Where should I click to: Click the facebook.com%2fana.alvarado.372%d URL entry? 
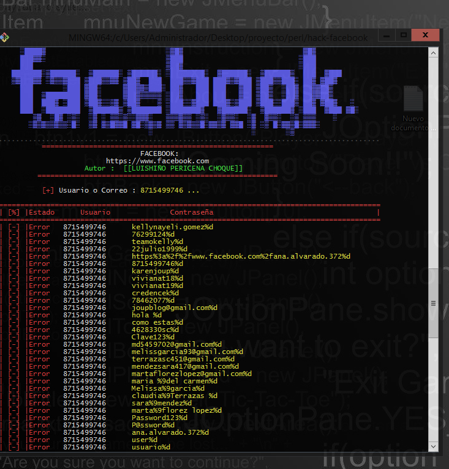tap(241, 256)
